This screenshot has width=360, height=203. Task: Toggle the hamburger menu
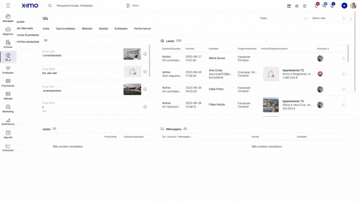pos(8,5)
